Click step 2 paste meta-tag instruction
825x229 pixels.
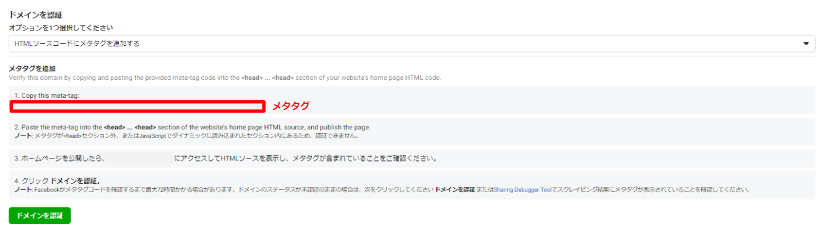pos(192,127)
